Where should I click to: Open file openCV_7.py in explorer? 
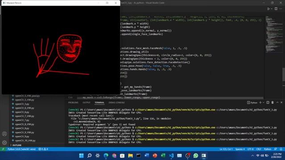click(22, 120)
